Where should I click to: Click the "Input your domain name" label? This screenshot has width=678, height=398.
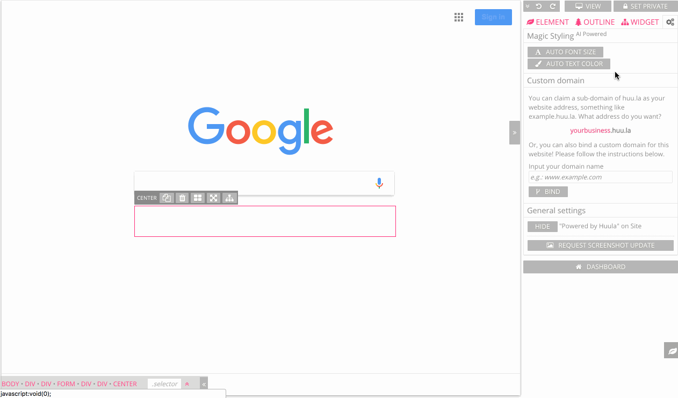(566, 167)
